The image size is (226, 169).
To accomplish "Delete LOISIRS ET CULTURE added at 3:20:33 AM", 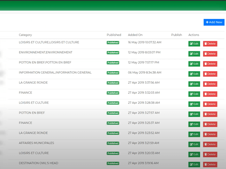I will pyautogui.click(x=210, y=154).
